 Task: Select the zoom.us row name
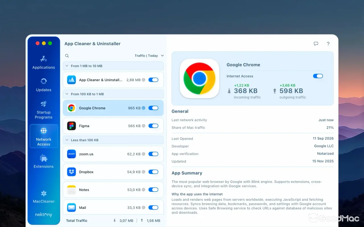coord(86,154)
